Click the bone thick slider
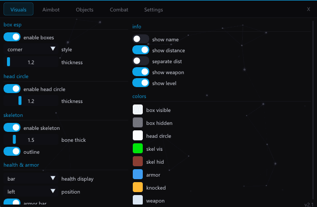Viewport: 317px width, 207px height. click(31, 140)
